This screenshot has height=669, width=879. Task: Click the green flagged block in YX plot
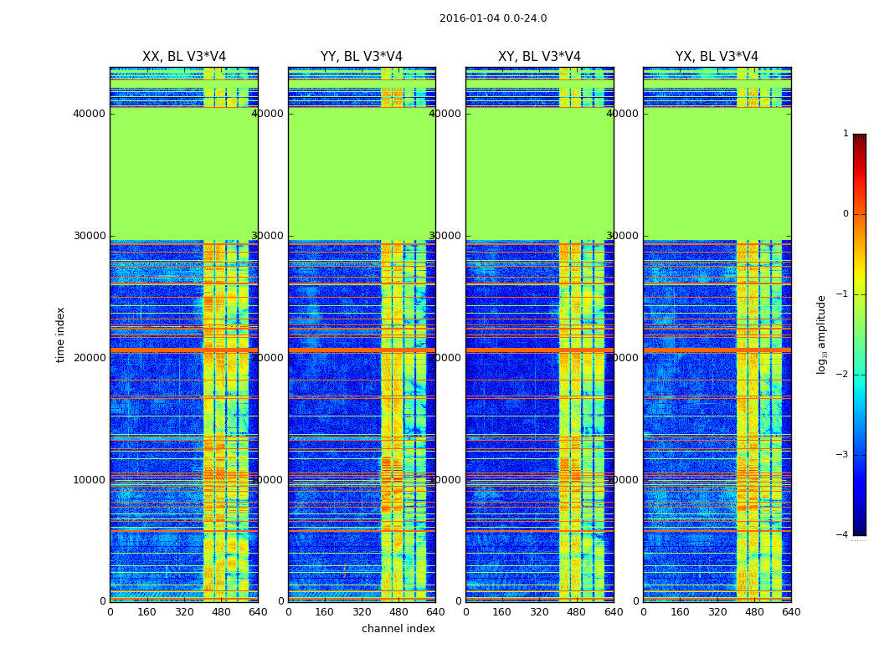coord(717,174)
